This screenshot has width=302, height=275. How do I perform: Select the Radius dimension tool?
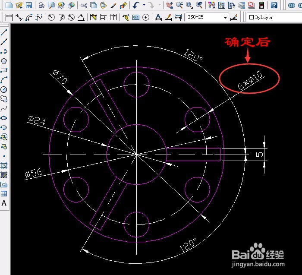tap(51, 17)
